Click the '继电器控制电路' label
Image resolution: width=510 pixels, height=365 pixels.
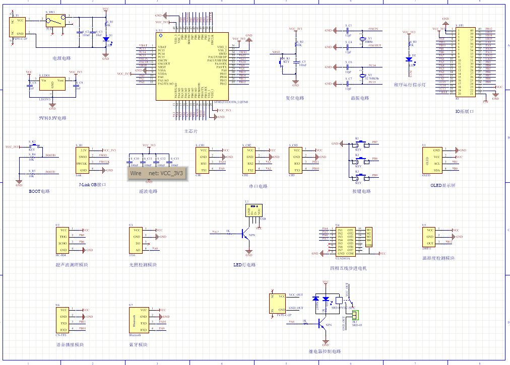[x=325, y=351]
